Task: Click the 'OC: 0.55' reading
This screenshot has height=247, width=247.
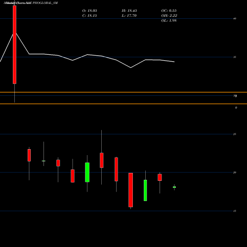Action: point(169,11)
